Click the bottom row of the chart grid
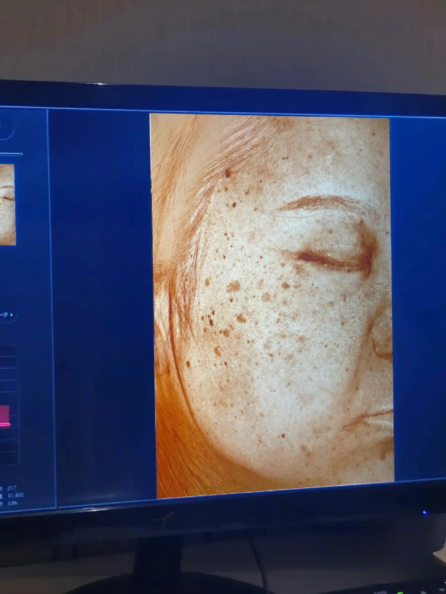446x594 pixels. (7, 458)
